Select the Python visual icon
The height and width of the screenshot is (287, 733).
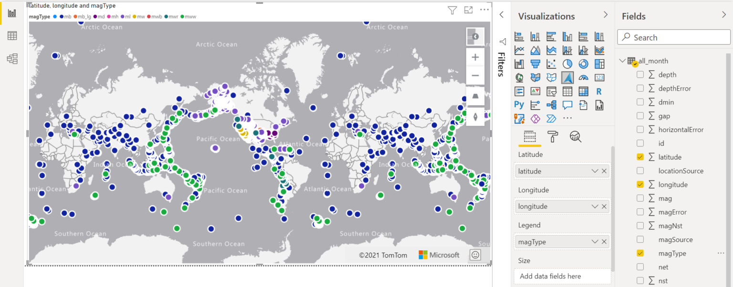point(519,104)
